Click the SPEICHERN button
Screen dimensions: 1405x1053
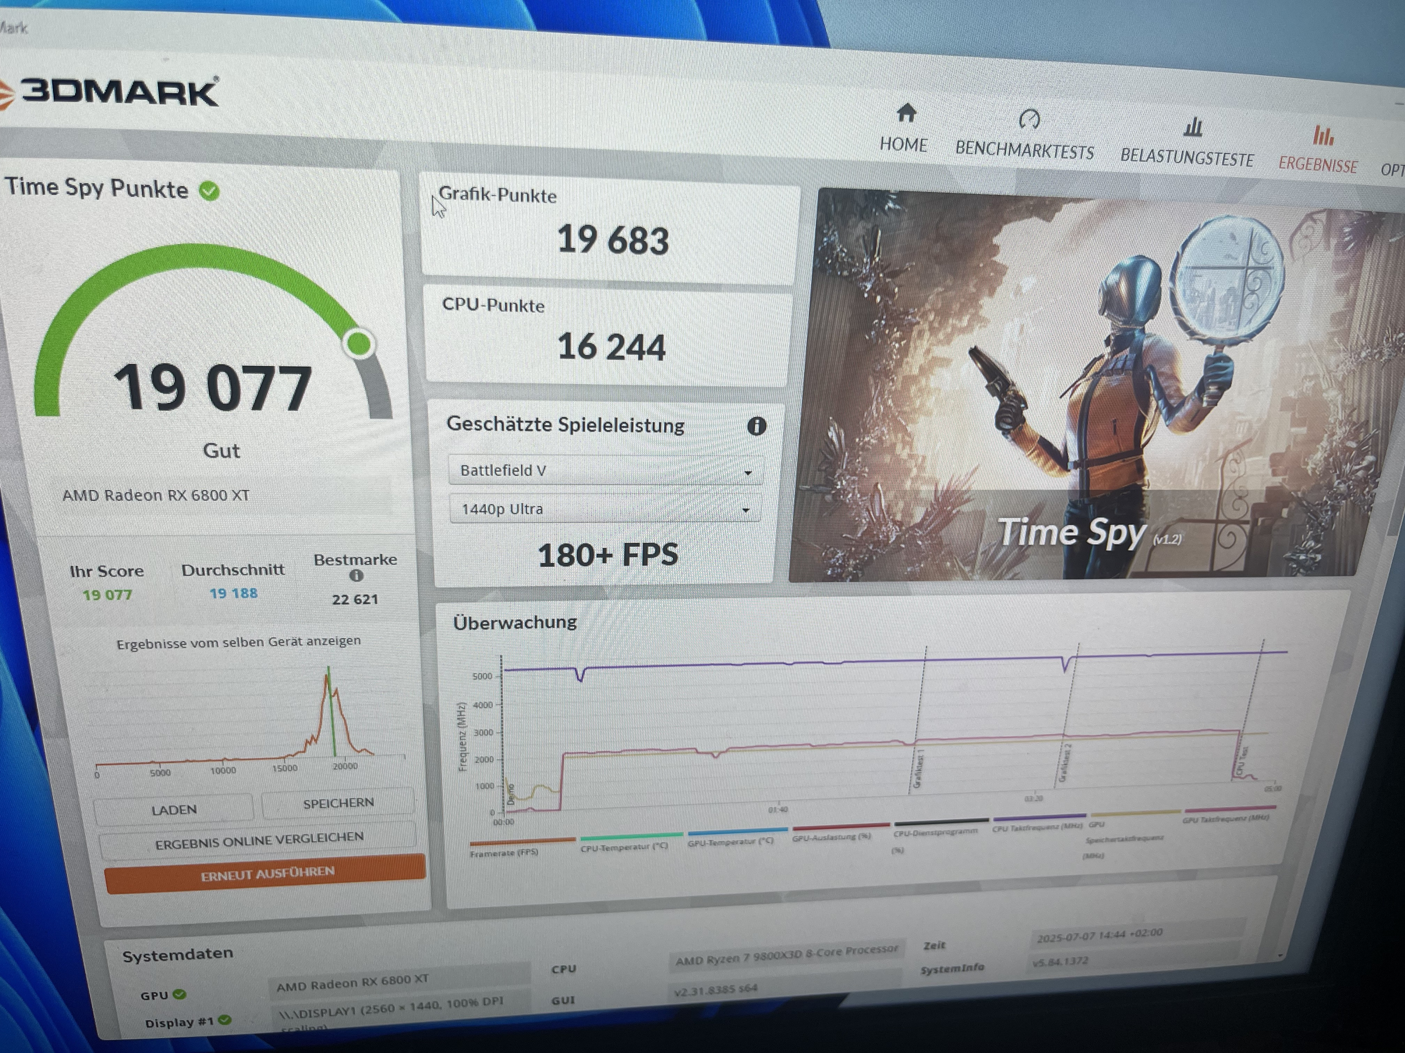click(338, 803)
